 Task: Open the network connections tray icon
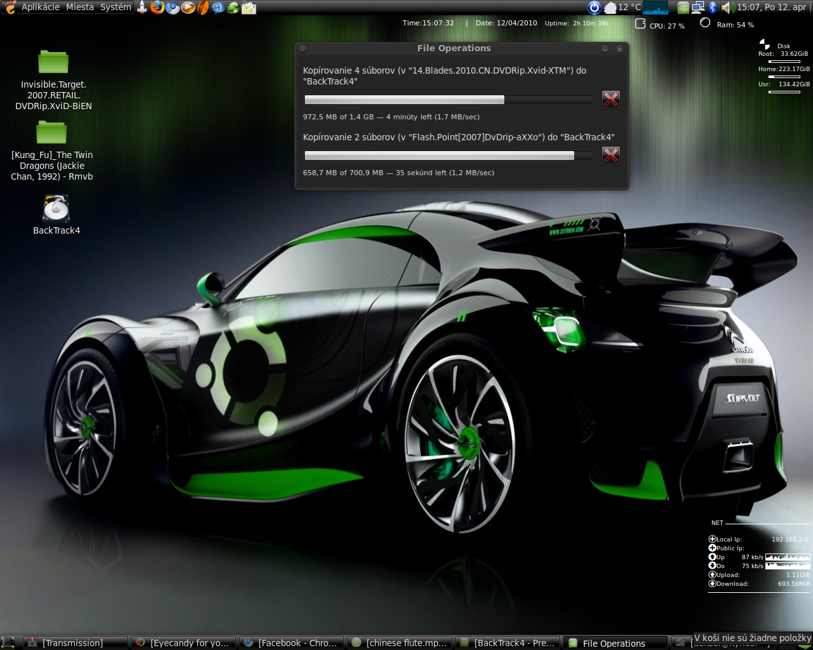pyautogui.click(x=698, y=8)
